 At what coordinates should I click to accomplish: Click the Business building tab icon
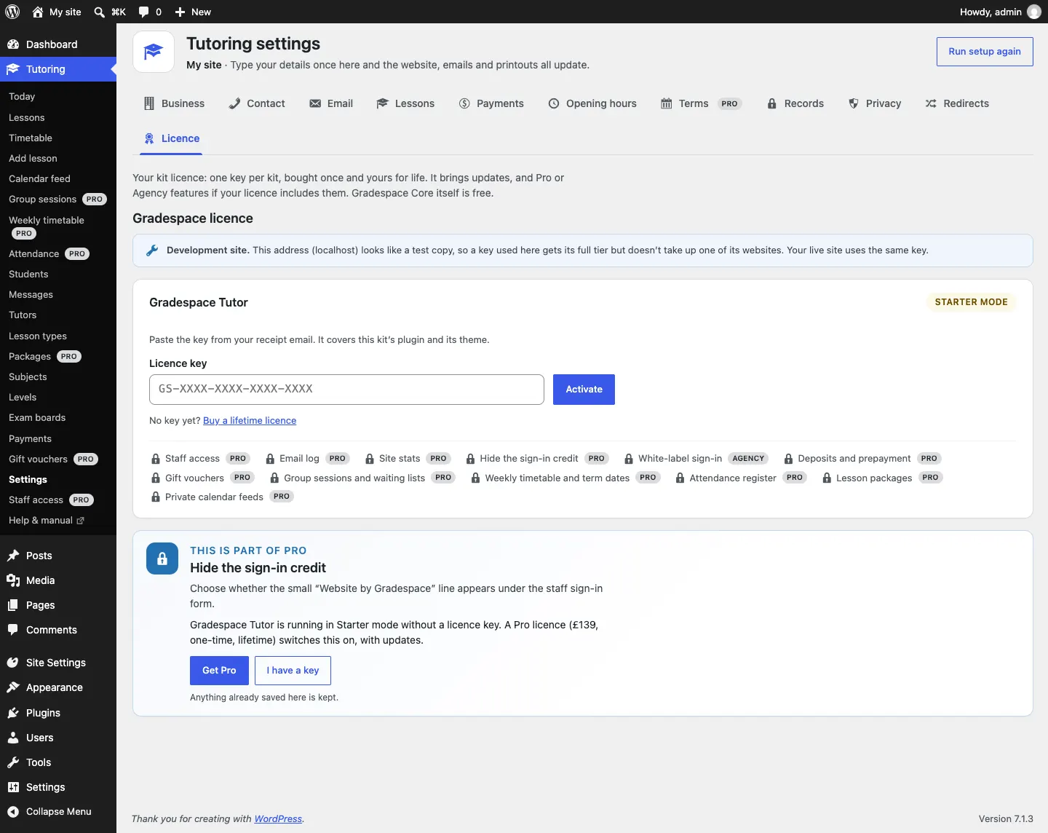[x=149, y=103]
